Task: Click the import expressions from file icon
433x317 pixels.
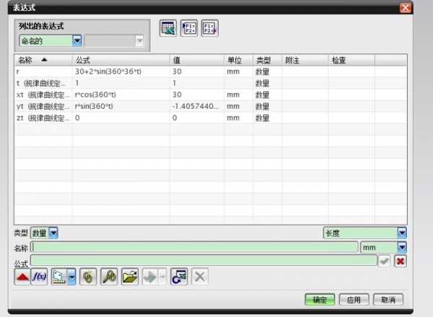Action: point(189,29)
